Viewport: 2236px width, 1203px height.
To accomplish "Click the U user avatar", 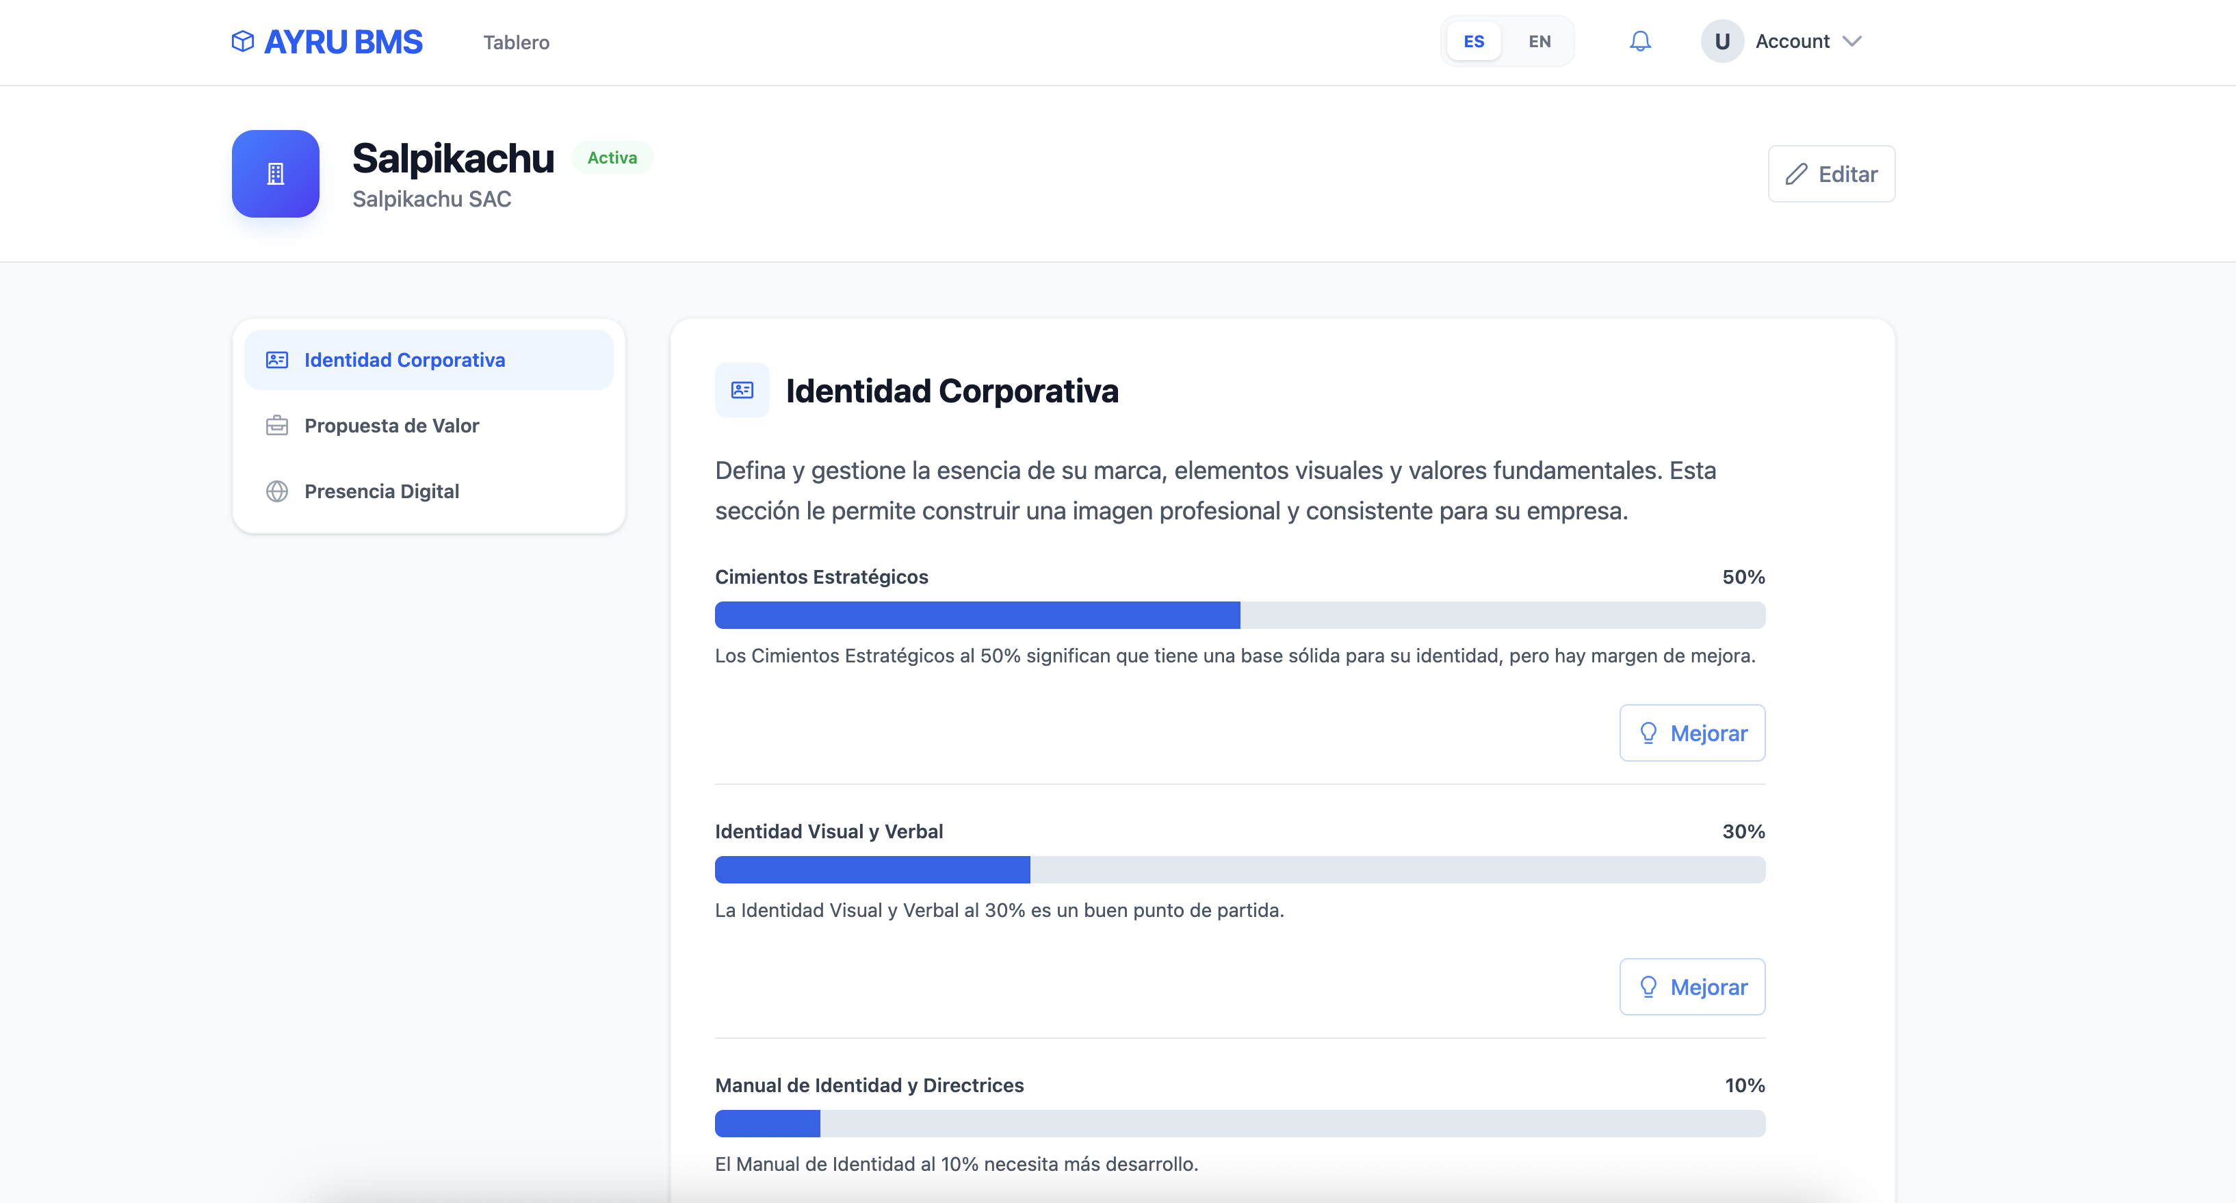I will [1722, 42].
